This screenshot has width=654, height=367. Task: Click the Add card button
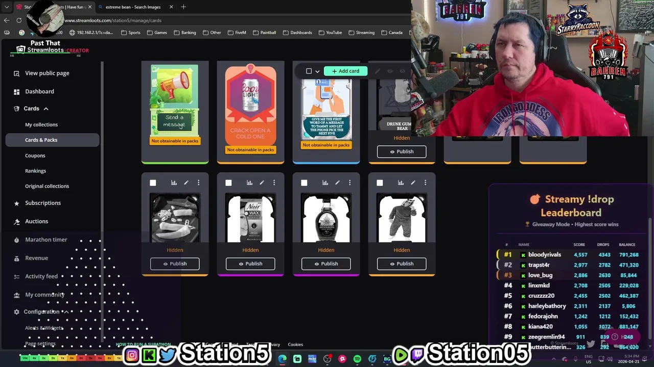coord(345,71)
